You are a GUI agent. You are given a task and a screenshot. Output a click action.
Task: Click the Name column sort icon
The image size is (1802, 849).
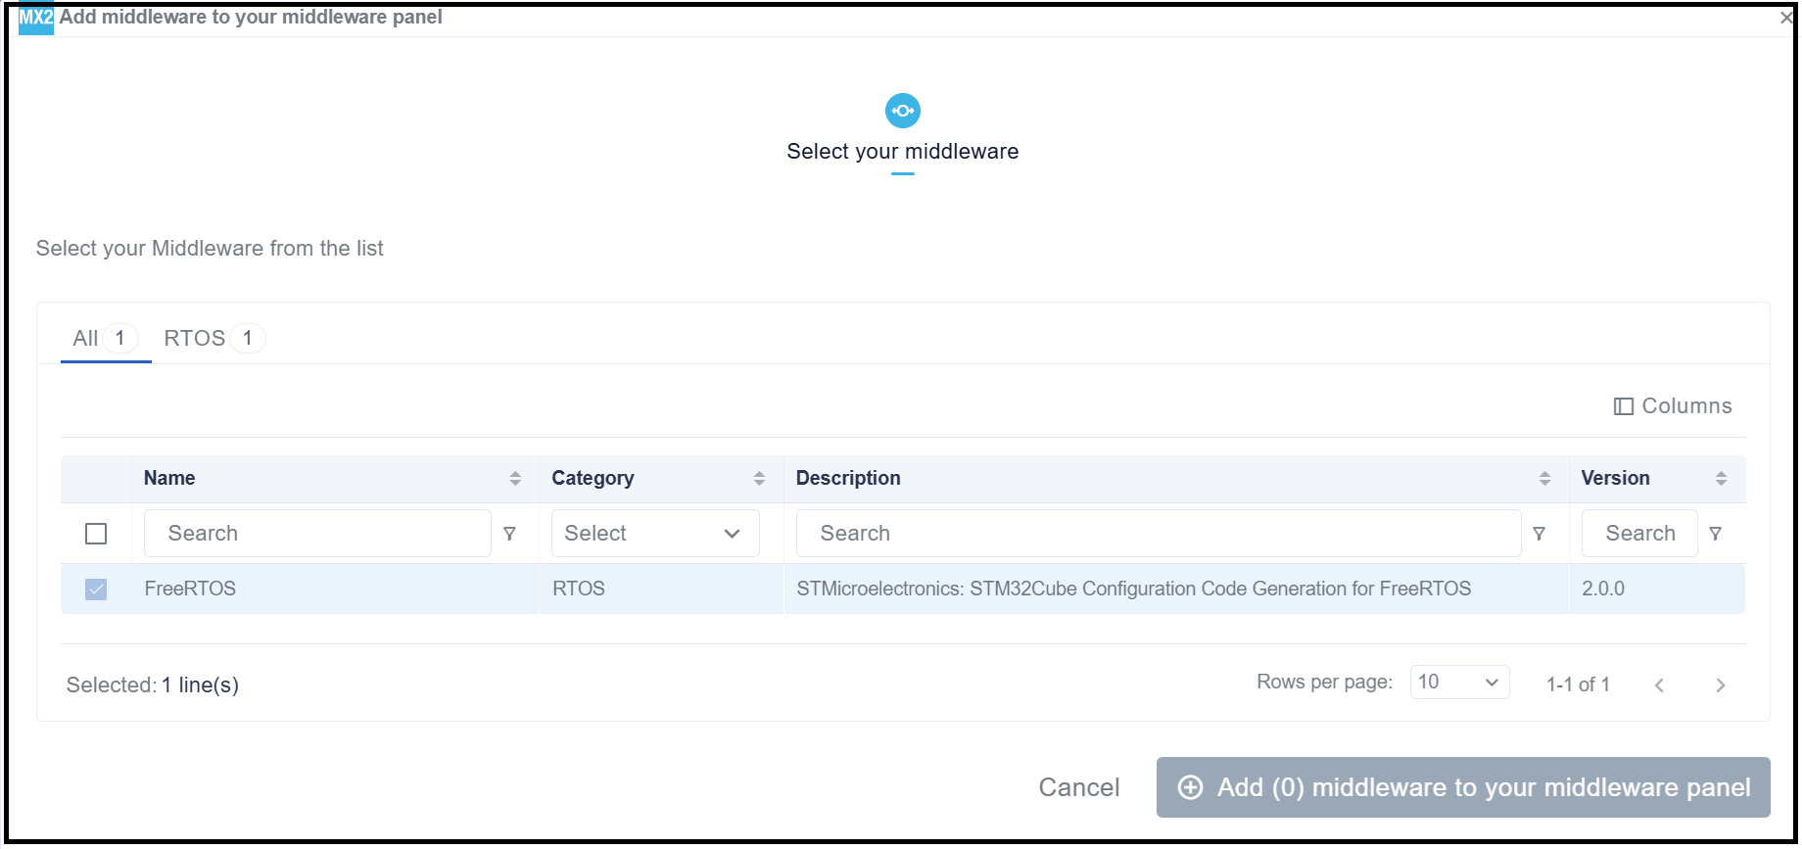pyautogui.click(x=515, y=478)
